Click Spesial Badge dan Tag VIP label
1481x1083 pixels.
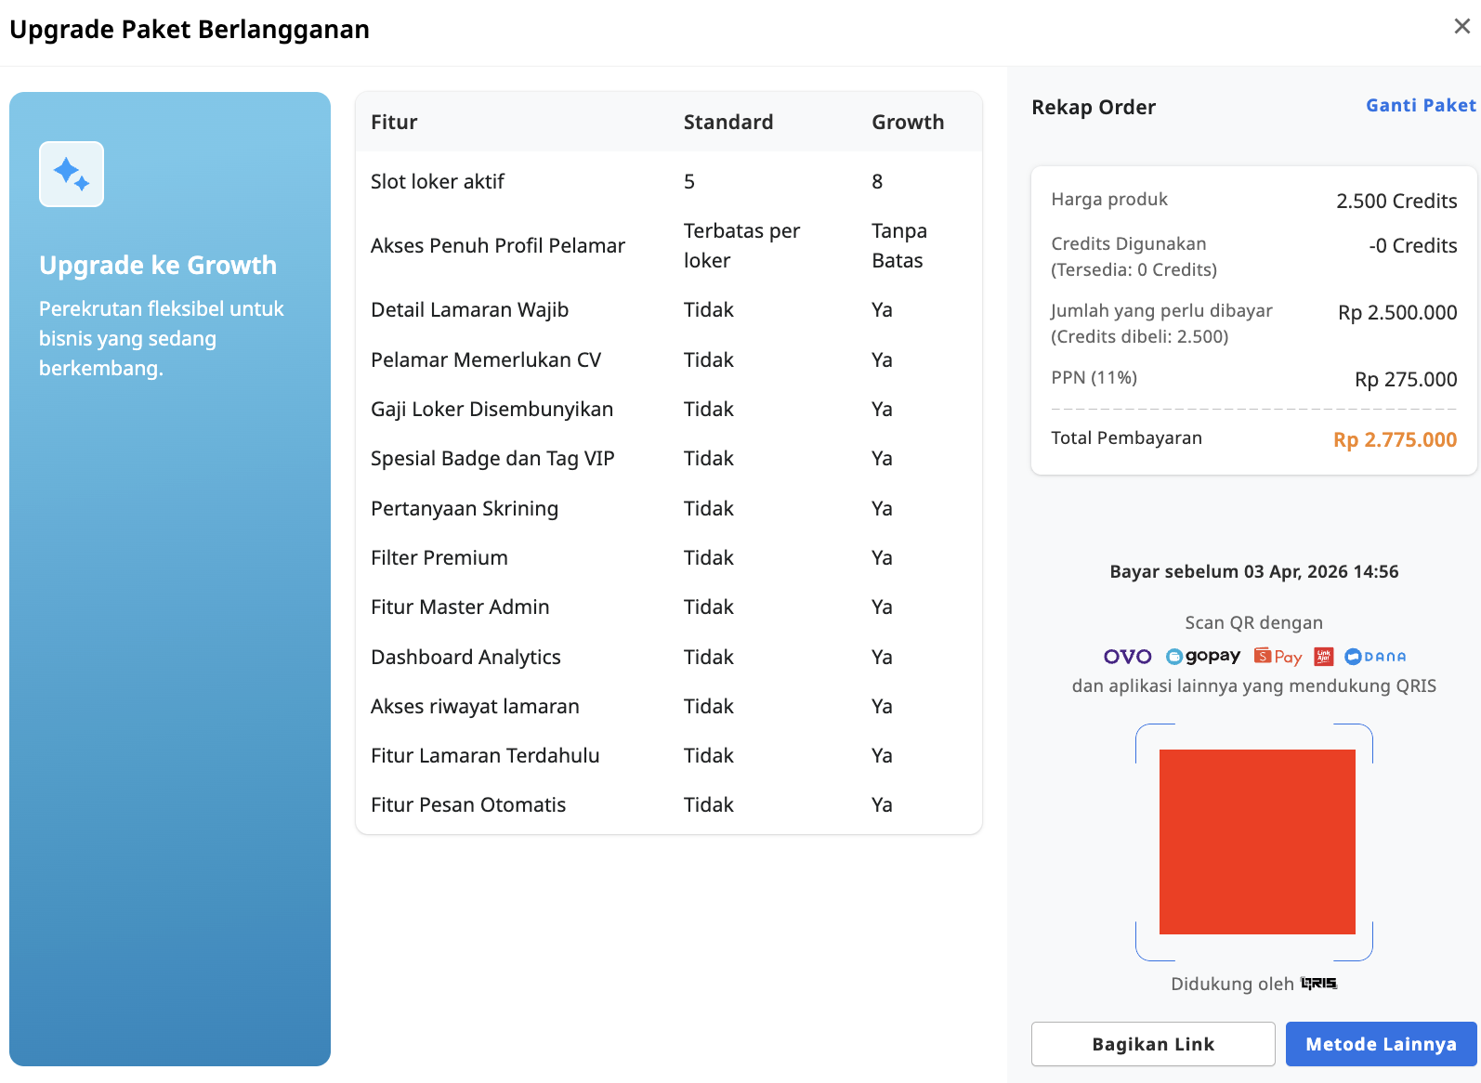click(x=492, y=458)
